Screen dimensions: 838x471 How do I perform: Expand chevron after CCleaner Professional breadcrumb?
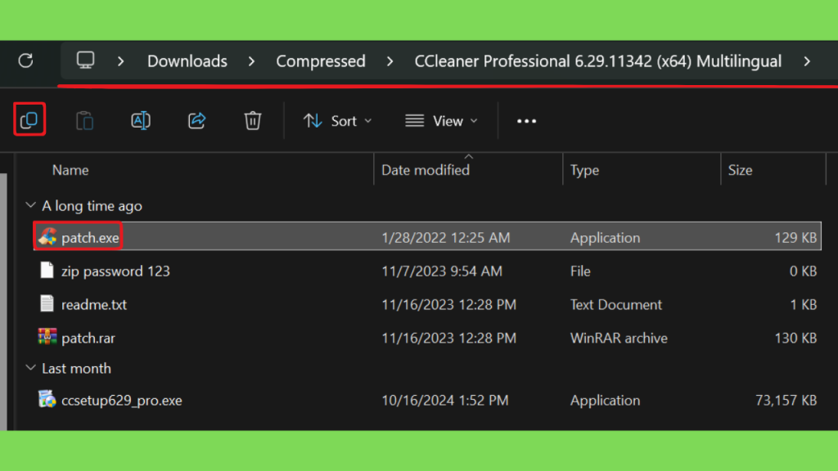[807, 61]
